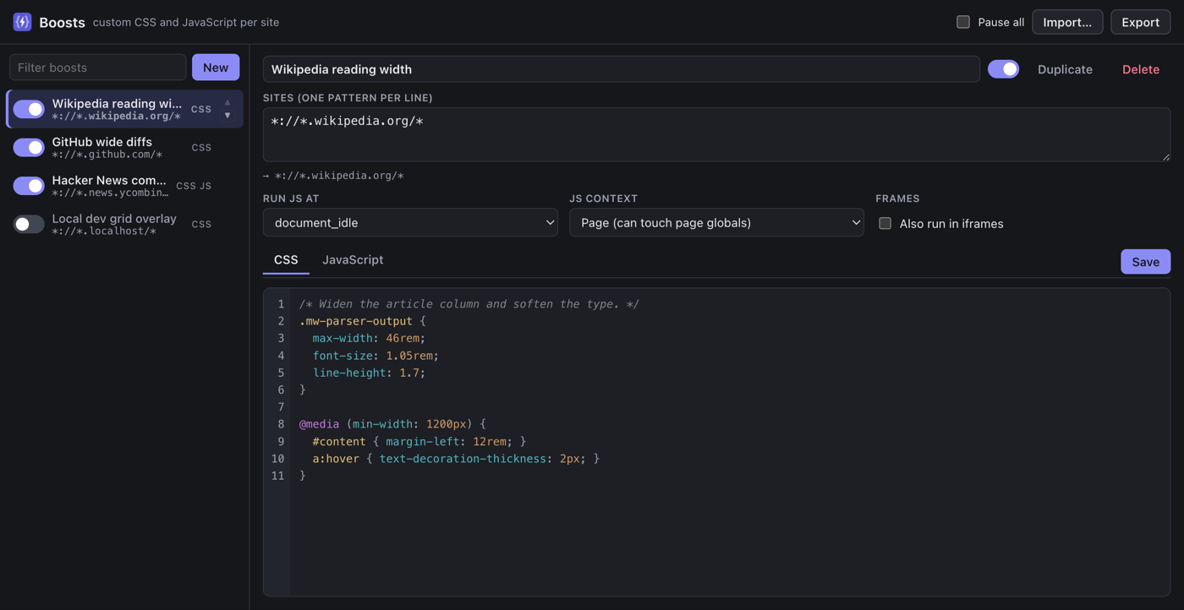Viewport: 1184px width, 610px height.
Task: Click the resolved pattern preview text
Action: [334, 176]
